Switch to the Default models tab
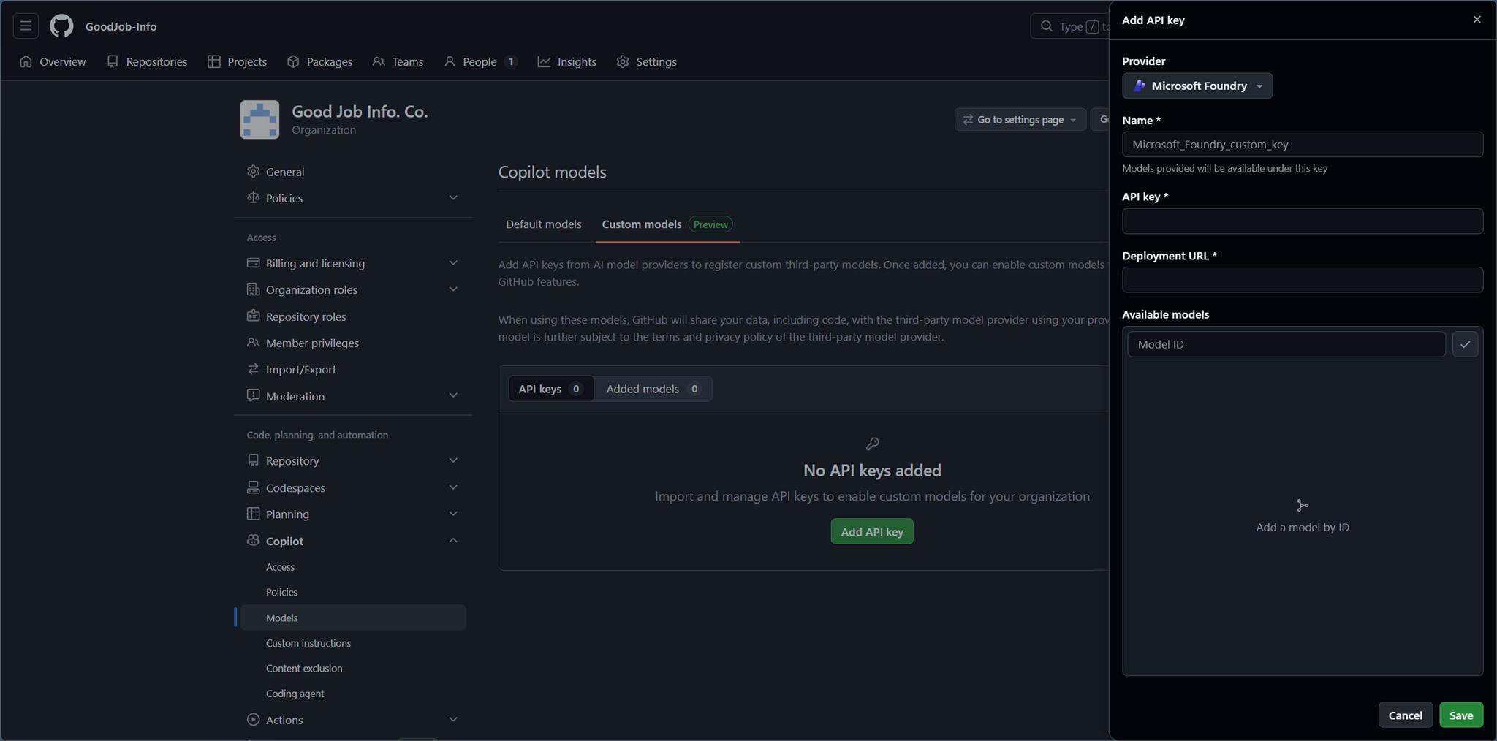This screenshot has width=1497, height=741. point(543,224)
